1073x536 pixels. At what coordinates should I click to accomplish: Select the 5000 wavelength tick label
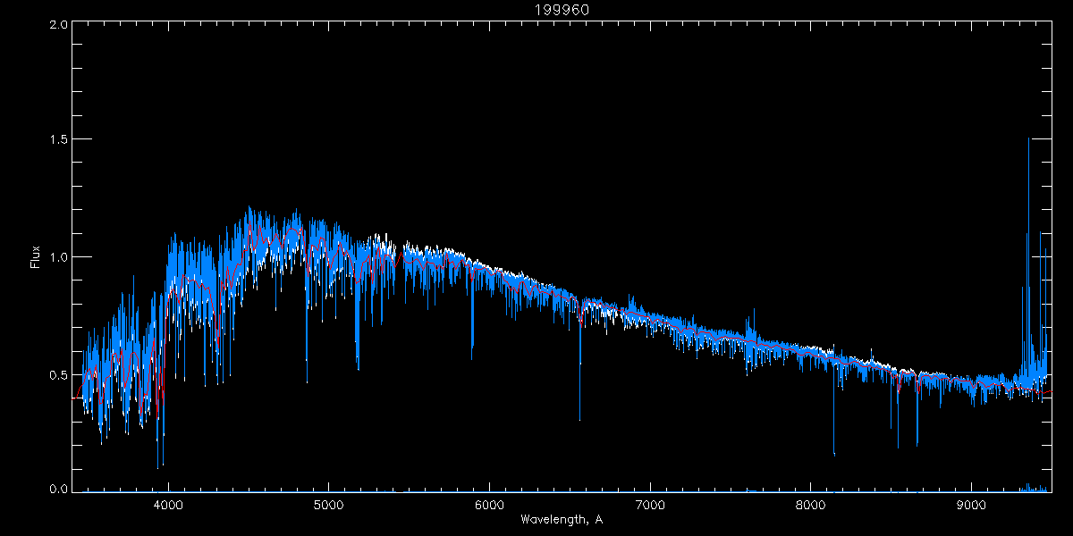click(x=328, y=505)
